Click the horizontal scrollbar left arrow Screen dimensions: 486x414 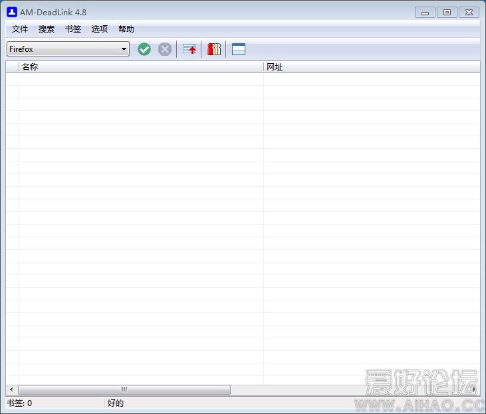[11, 389]
